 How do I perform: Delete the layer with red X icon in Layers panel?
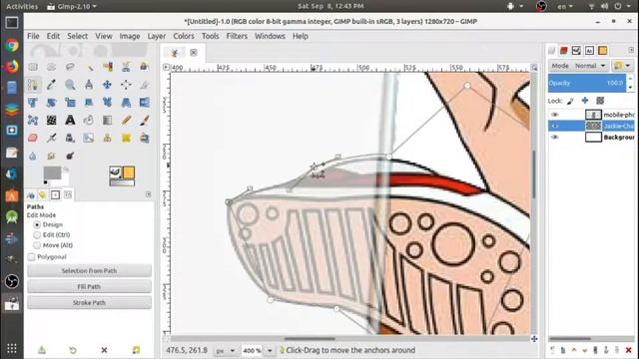coord(628,350)
